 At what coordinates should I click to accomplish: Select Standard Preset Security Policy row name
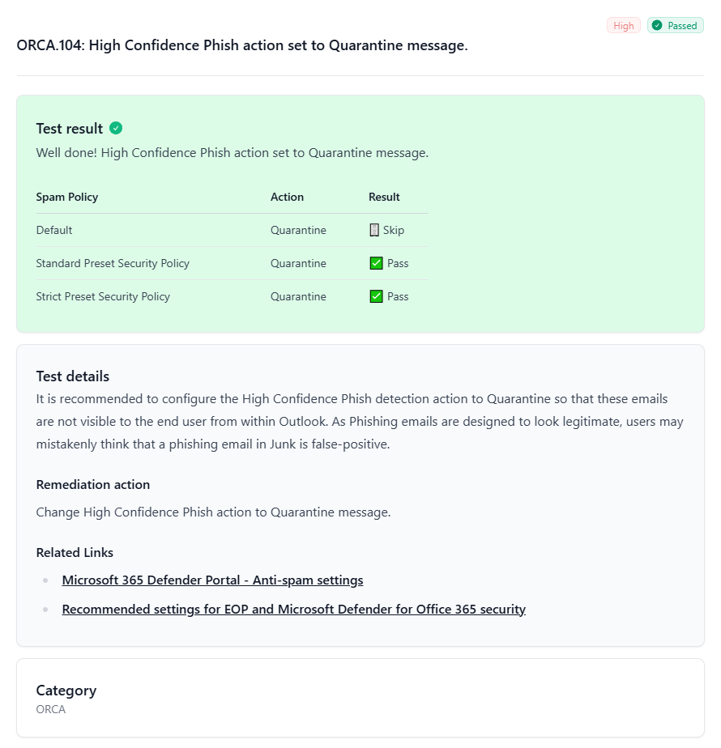pyautogui.click(x=113, y=263)
